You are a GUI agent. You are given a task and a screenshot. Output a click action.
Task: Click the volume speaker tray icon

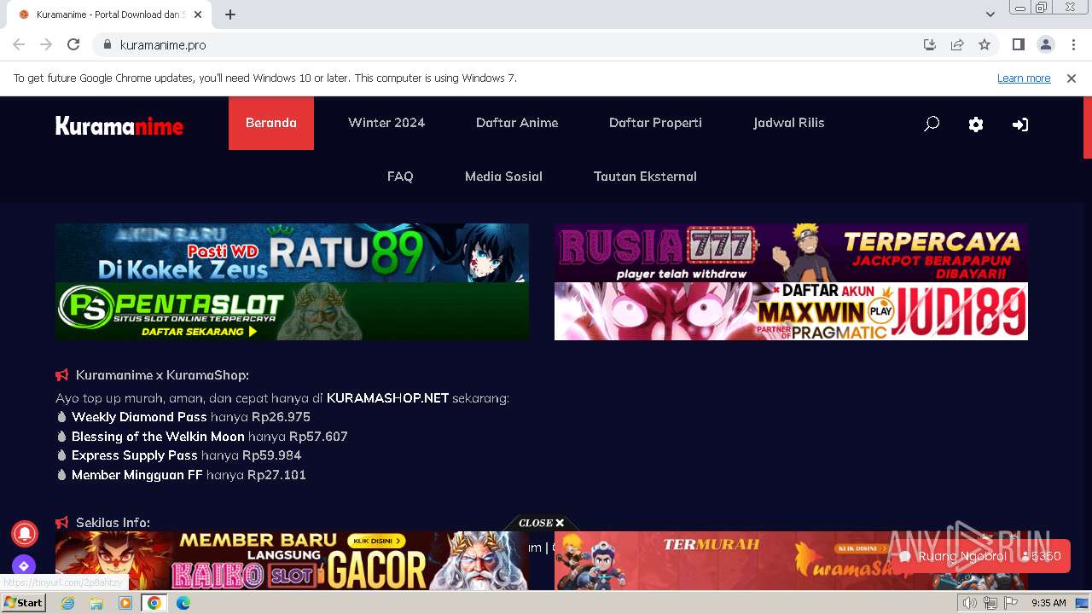(970, 603)
